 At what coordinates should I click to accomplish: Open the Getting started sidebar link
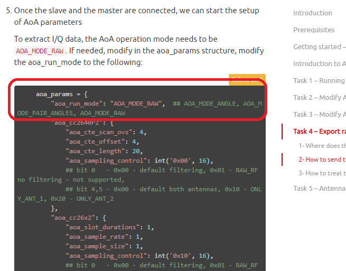coord(320,47)
